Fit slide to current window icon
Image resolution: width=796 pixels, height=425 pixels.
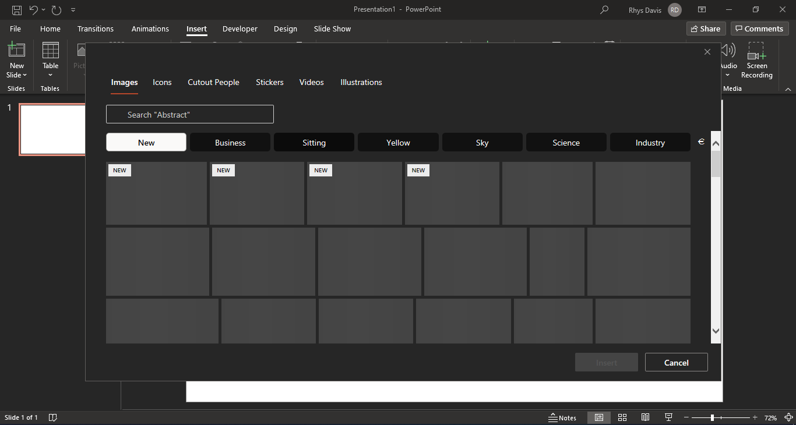coord(788,418)
